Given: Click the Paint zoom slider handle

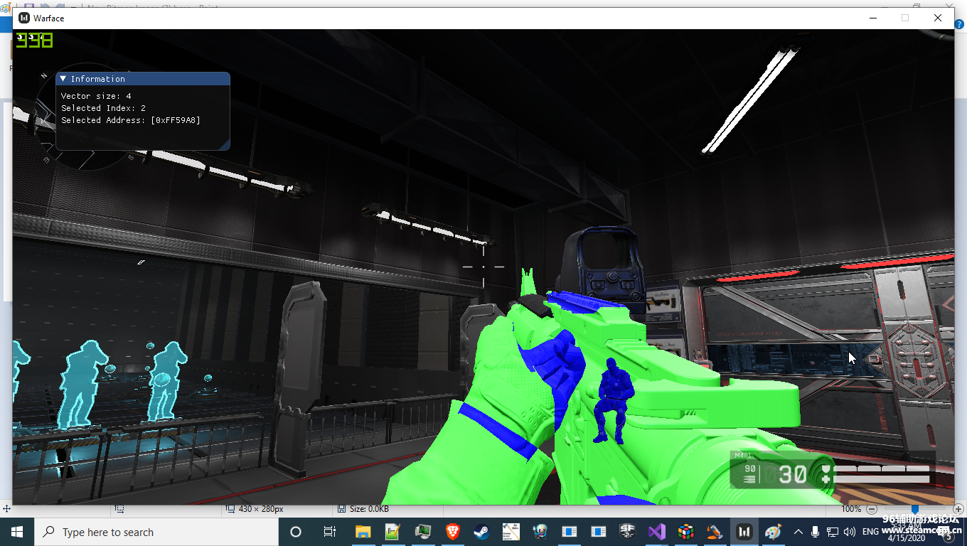Looking at the screenshot, I should [x=915, y=509].
